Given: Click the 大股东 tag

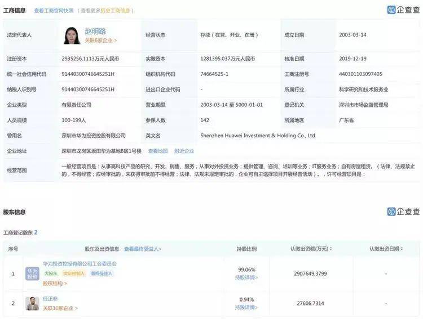Looking at the screenshot, I should tap(51, 273).
